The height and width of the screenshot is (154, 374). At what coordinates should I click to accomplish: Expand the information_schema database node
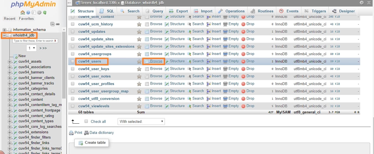[4, 30]
